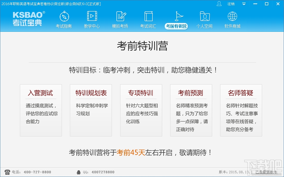This screenshot has height=177, width=284.
Task: Click the KSBAO 考试宝典 logo
Action: coord(28,19)
